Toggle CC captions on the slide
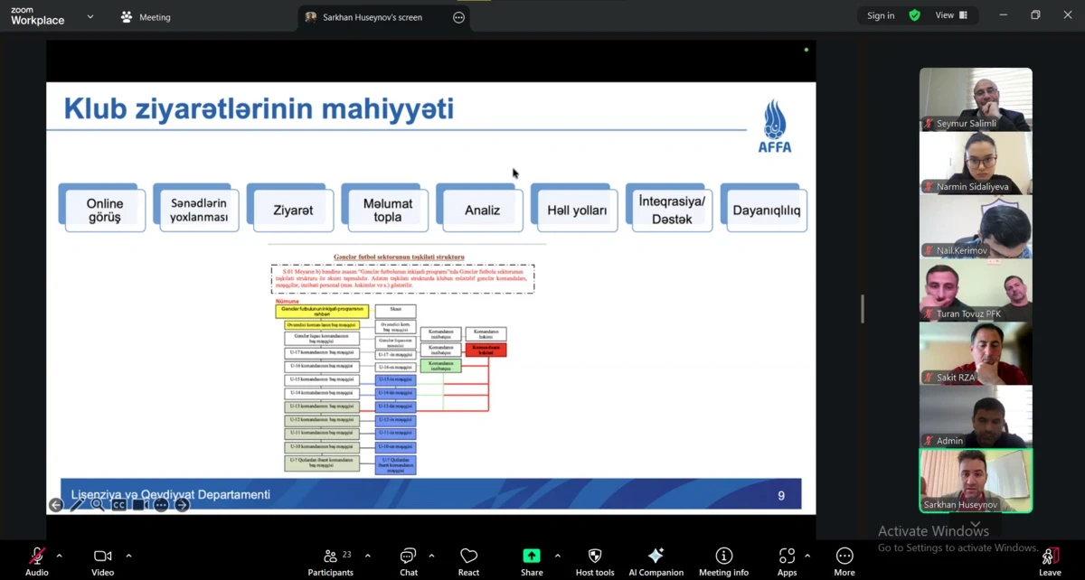Image resolution: width=1085 pixels, height=580 pixels. (x=118, y=505)
